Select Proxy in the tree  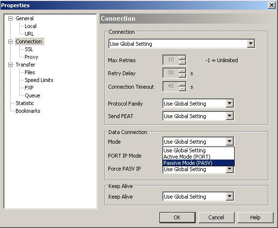[x=31, y=57]
